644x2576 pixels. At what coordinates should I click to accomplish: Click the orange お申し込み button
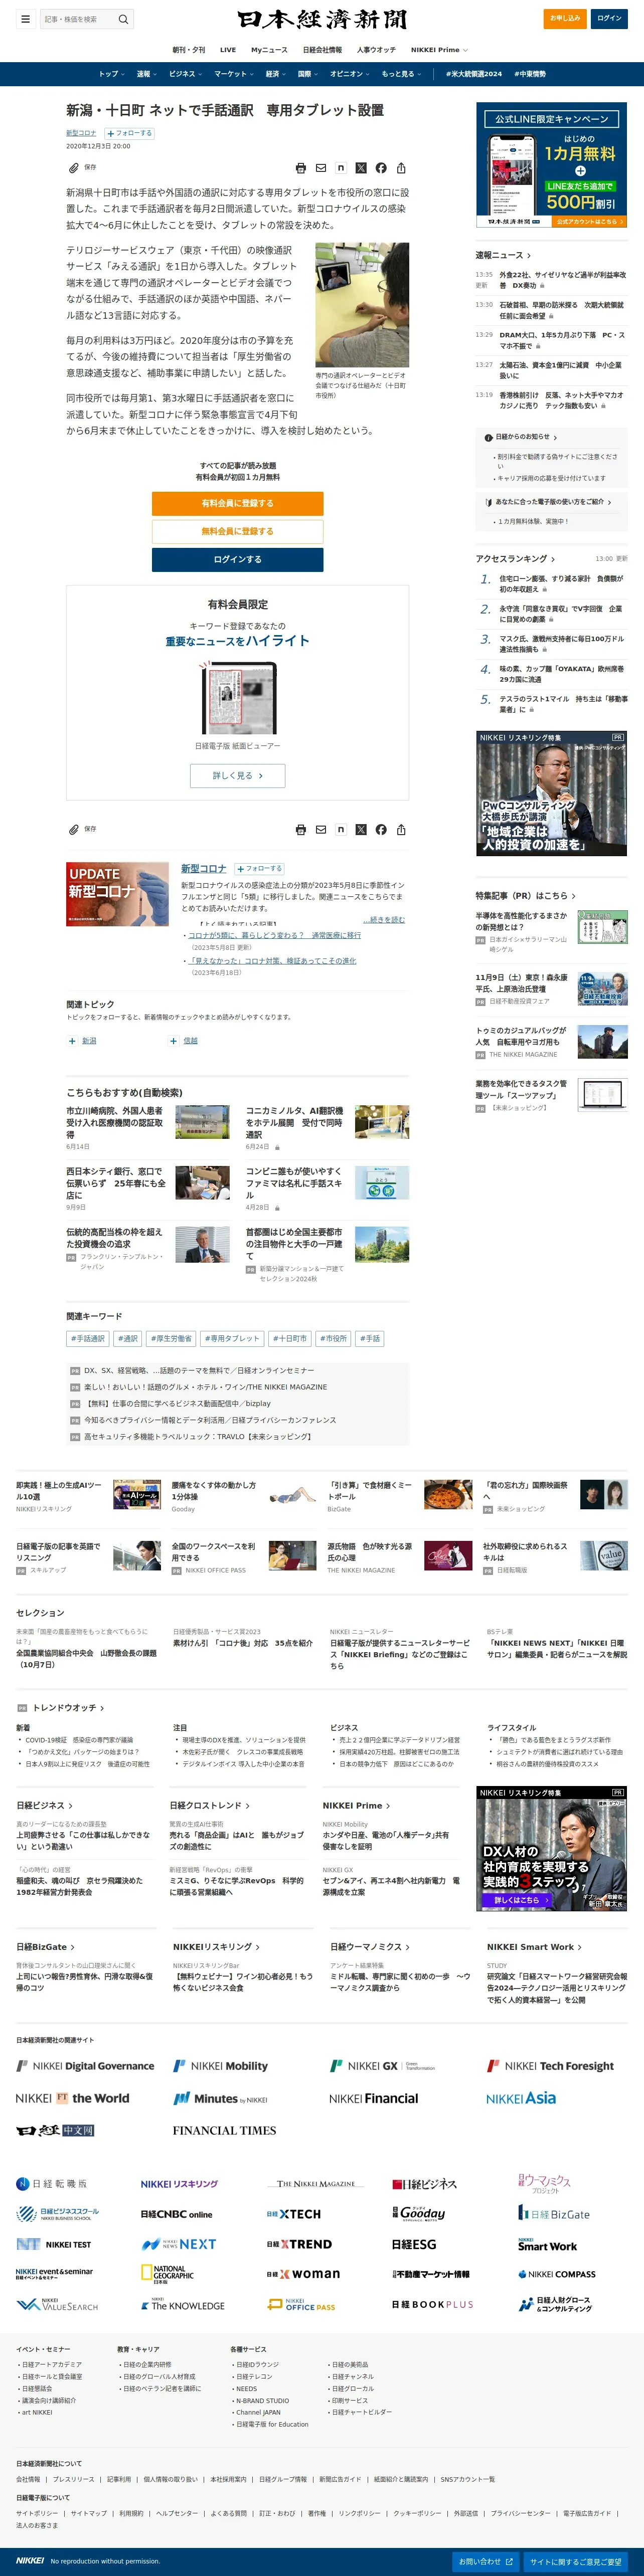[565, 18]
